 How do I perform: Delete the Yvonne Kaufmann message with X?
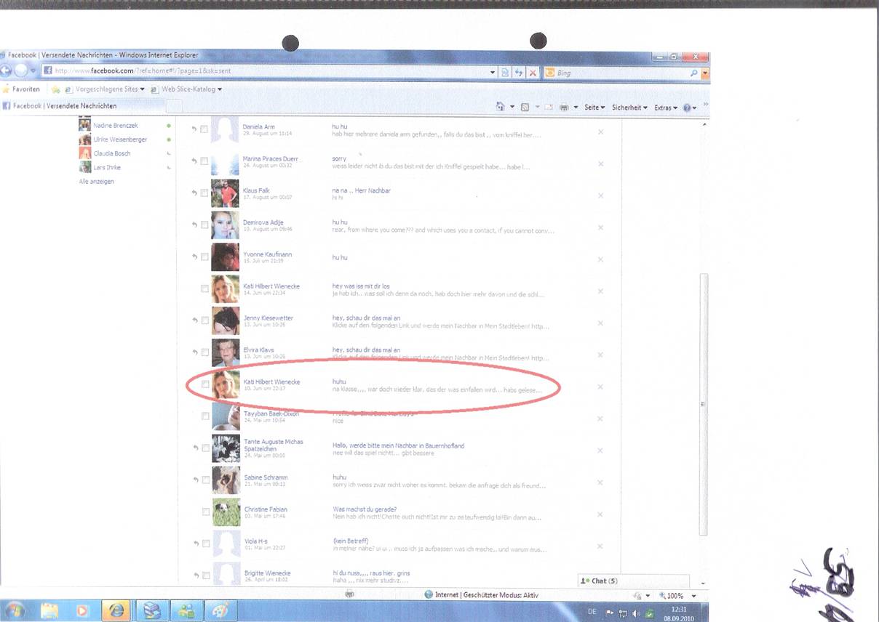(600, 259)
